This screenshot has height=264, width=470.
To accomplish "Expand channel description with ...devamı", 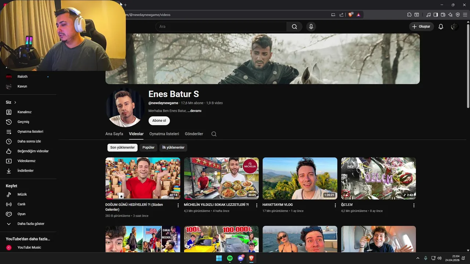I will tap(194, 111).
